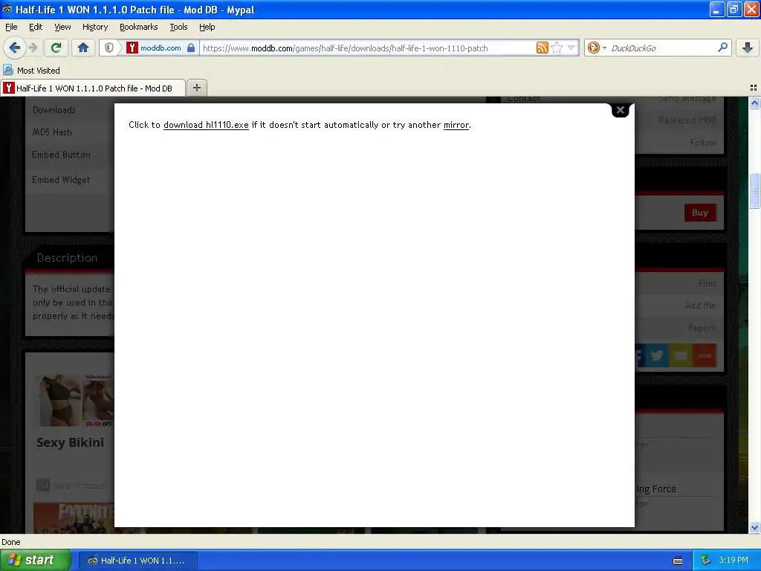Viewport: 761px width, 571px height.
Task: Click the network tray icon
Action: point(705,561)
